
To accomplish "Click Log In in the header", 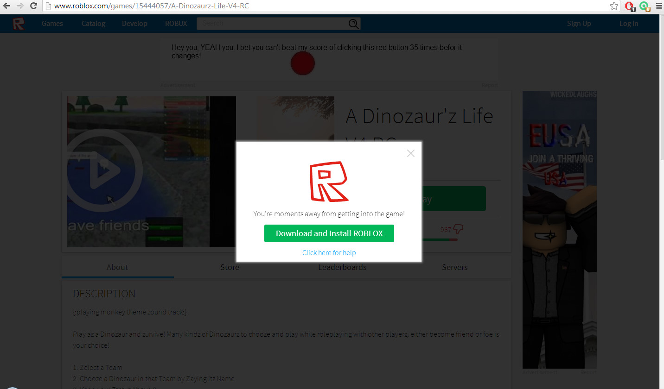I will [629, 24].
